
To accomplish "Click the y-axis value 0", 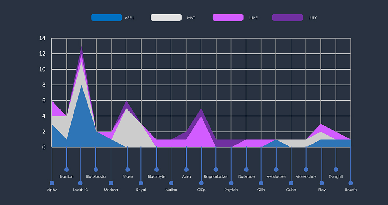I will click(44, 147).
